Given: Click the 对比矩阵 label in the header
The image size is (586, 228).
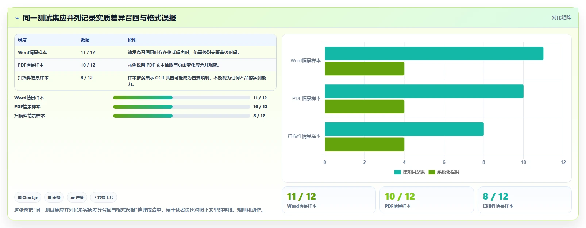Looking at the screenshot, I should pos(561,17).
